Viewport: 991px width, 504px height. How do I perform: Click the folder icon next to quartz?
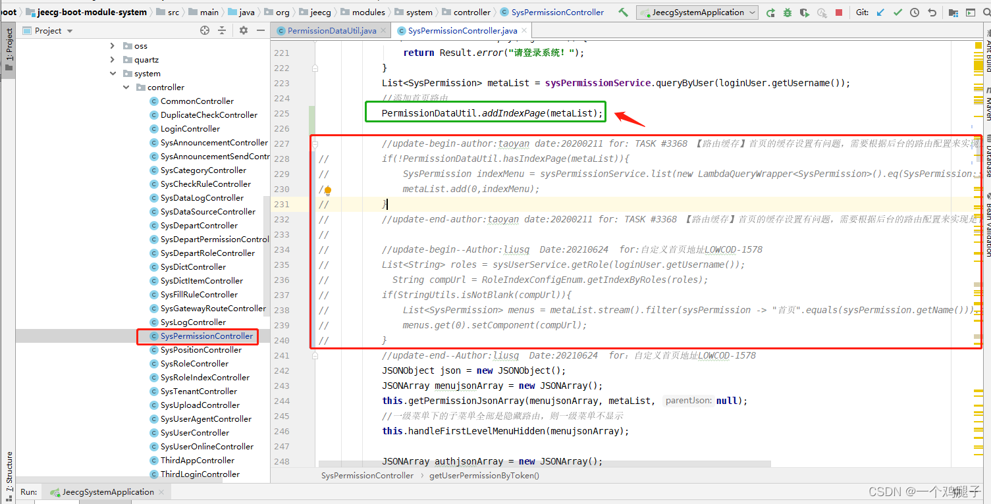[128, 60]
